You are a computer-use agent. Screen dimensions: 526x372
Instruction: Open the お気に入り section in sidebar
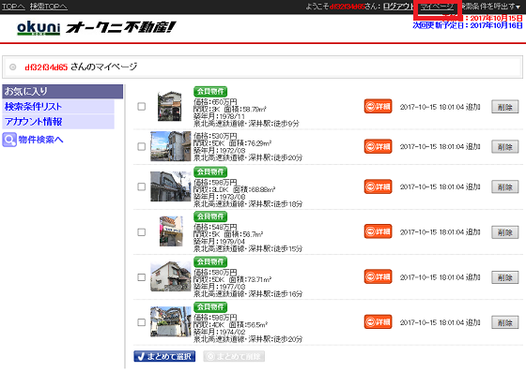tap(62, 91)
